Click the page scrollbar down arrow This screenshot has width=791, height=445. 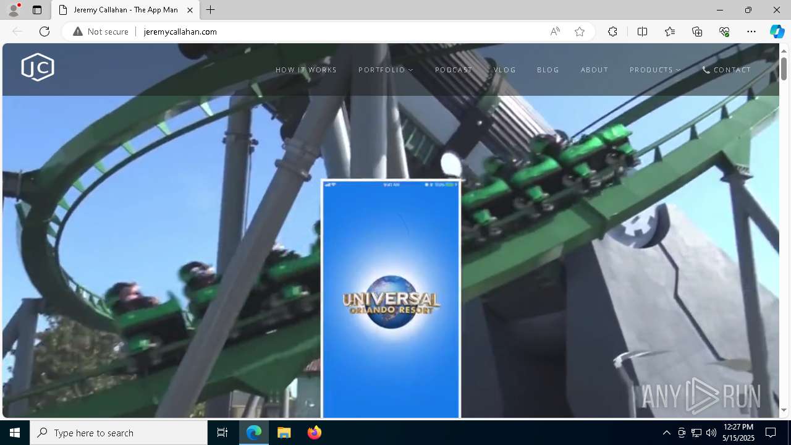[784, 410]
